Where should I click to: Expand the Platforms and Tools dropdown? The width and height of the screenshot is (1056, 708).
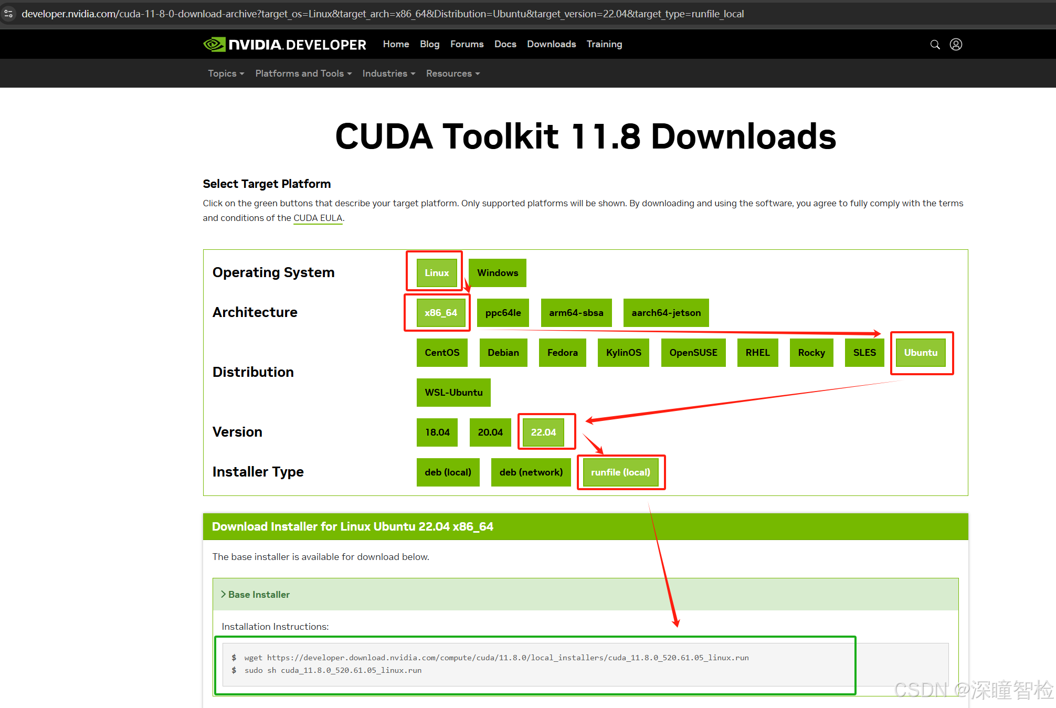tap(303, 73)
